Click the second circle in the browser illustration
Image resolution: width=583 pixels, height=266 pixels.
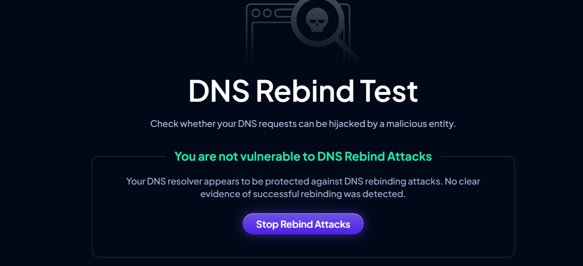click(x=267, y=13)
